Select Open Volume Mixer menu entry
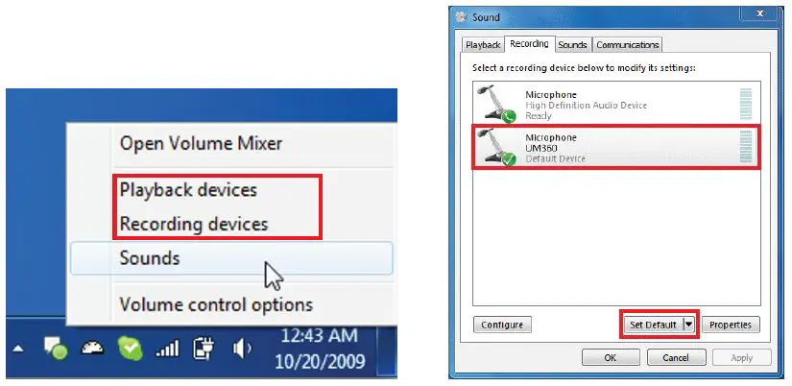 [201, 143]
